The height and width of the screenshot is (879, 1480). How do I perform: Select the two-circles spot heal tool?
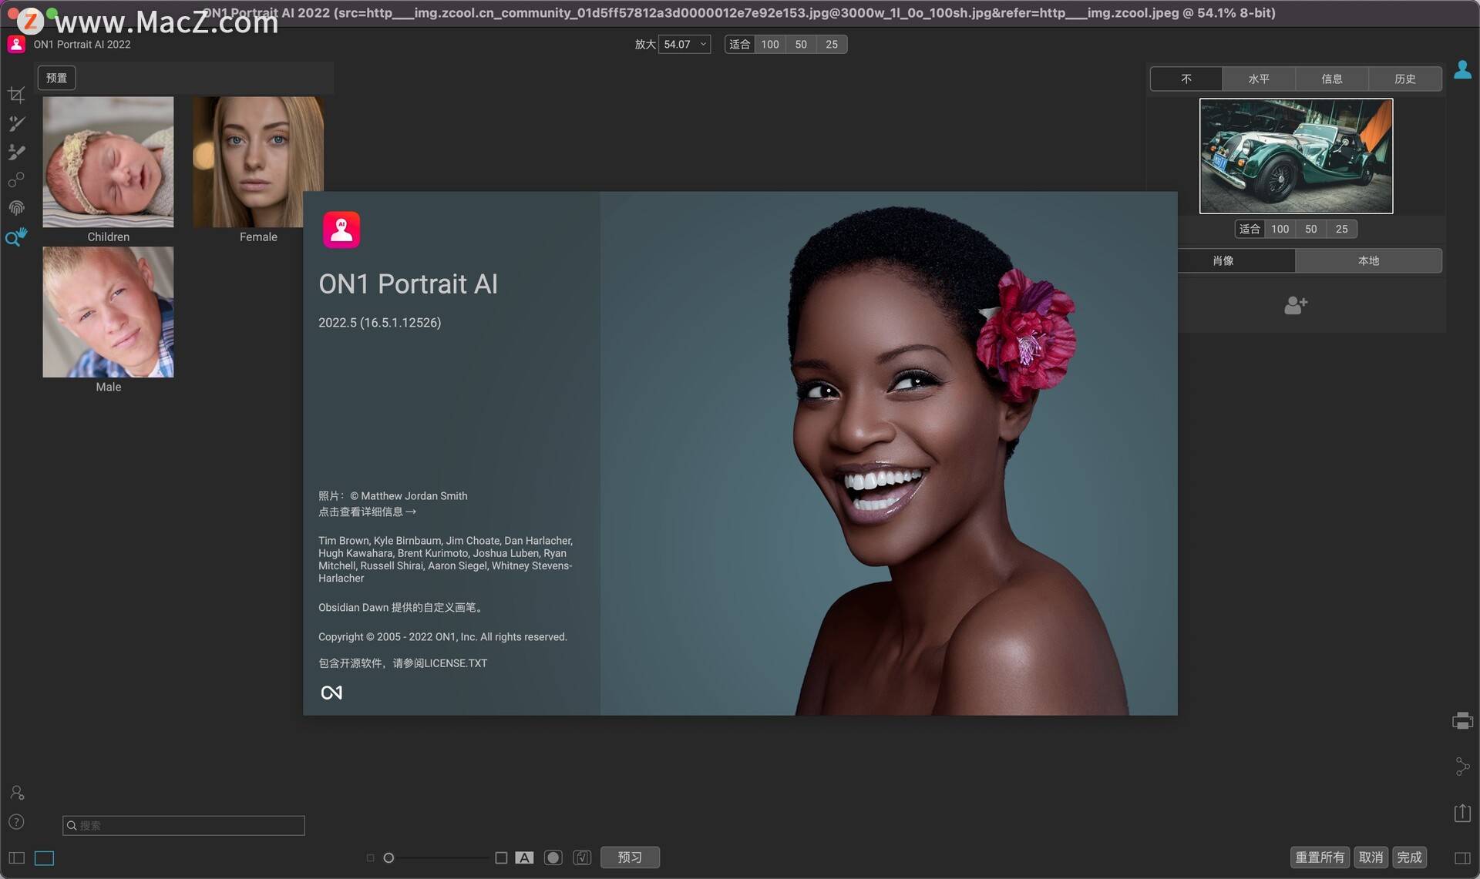[16, 180]
